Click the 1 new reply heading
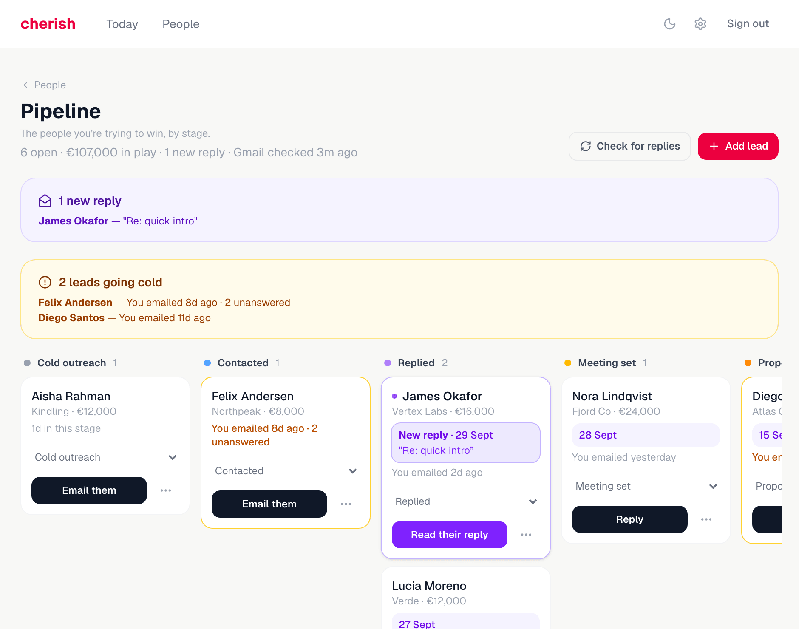Screen dimensions: 799x629 [x=90, y=201]
